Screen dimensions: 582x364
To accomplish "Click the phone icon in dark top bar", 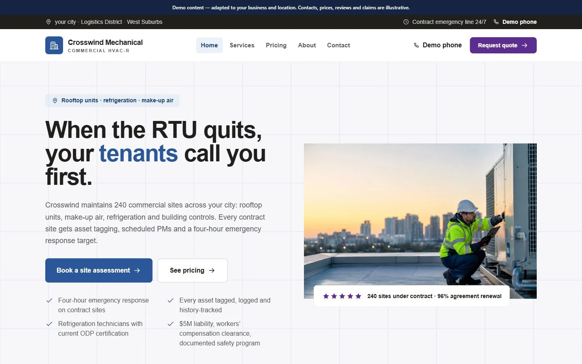I will (x=496, y=22).
